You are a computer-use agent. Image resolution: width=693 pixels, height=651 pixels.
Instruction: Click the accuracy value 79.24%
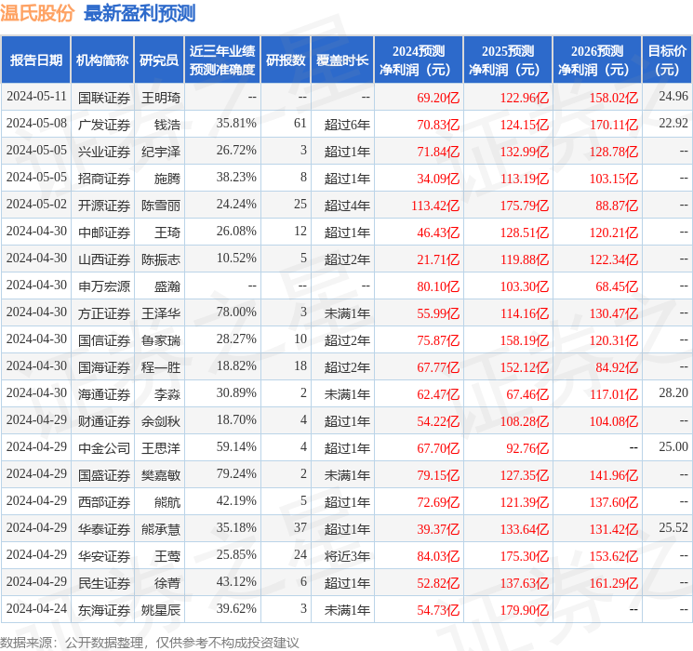point(236,473)
